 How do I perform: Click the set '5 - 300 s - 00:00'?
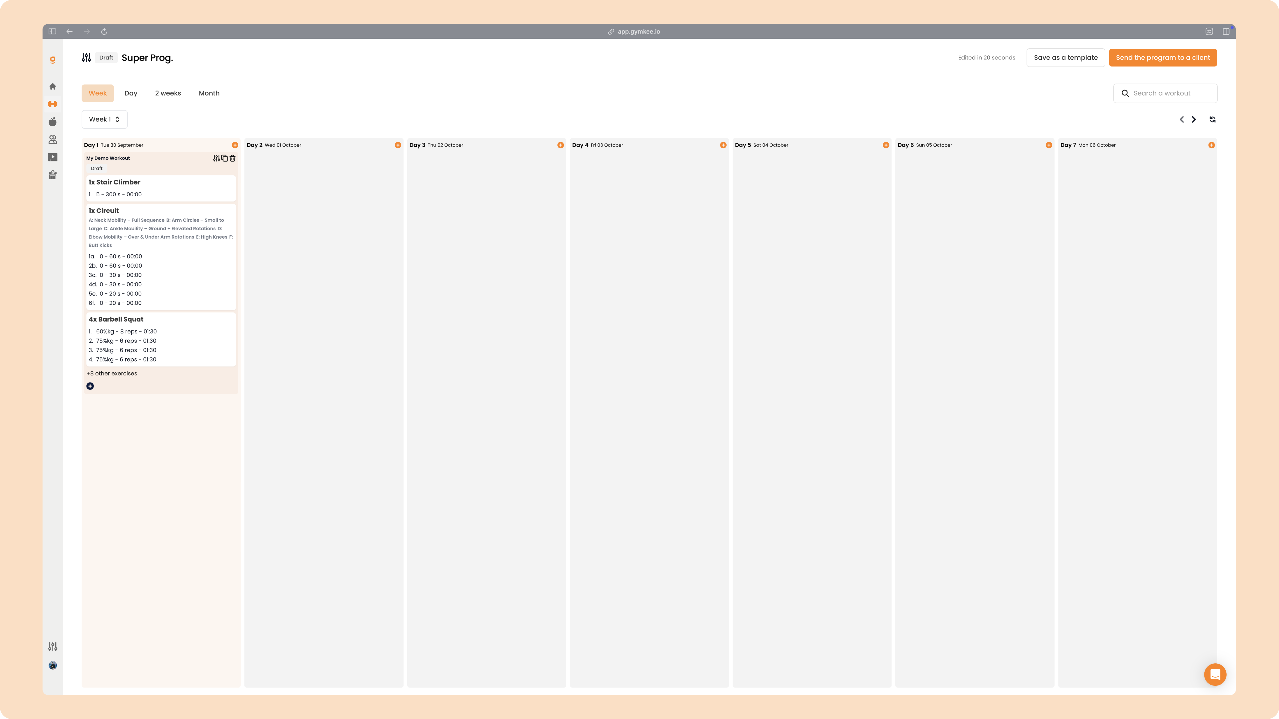pos(119,194)
